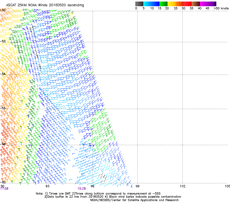The image size is (230, 202).
Task: Click the green 15-20 knots color segment
Action: click(163, 4)
